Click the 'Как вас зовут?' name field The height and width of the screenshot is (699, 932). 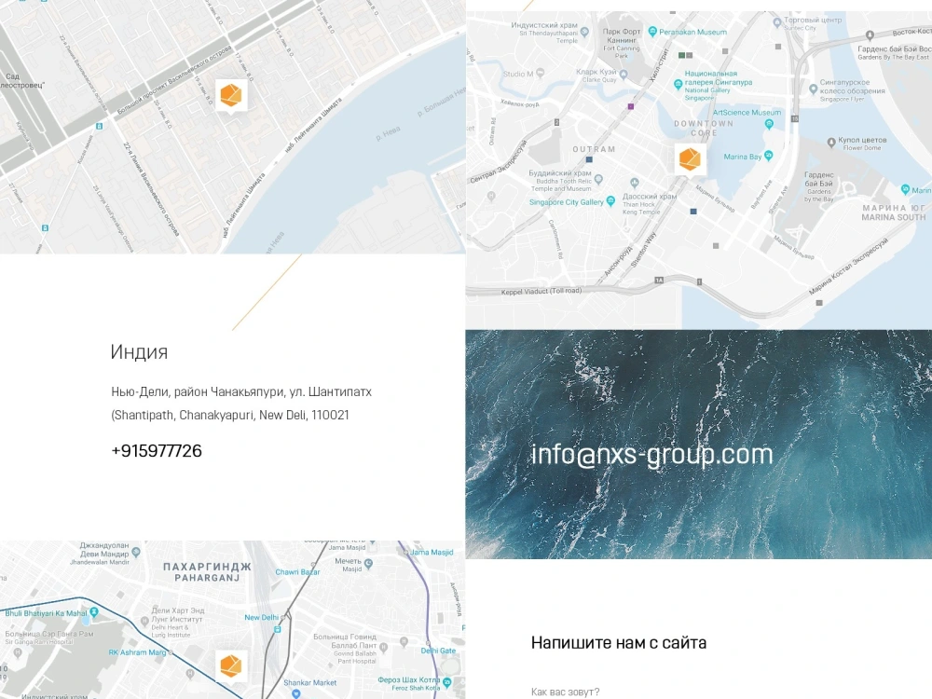[x=566, y=692]
